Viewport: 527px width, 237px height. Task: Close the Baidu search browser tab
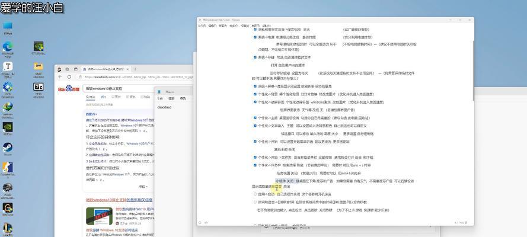(x=127, y=69)
